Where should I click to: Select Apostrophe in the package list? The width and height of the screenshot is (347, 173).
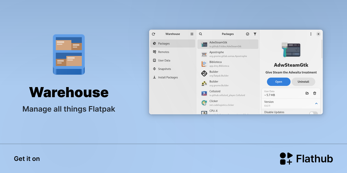pyautogui.click(x=228, y=54)
